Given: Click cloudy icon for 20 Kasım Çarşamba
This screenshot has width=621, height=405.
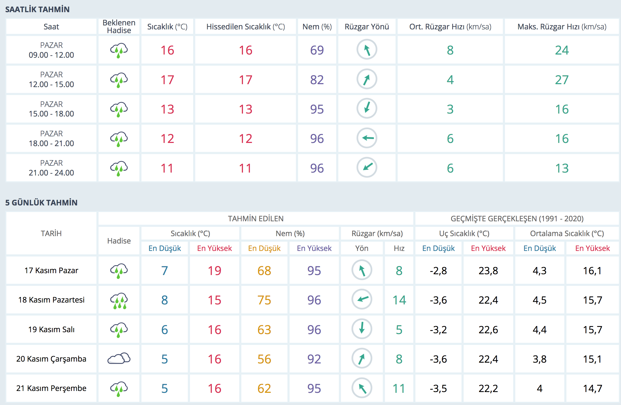Looking at the screenshot, I should click(119, 359).
